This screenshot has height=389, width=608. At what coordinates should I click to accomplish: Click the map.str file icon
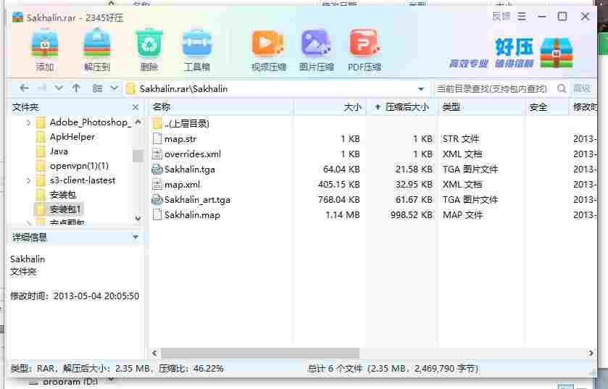coord(157,138)
